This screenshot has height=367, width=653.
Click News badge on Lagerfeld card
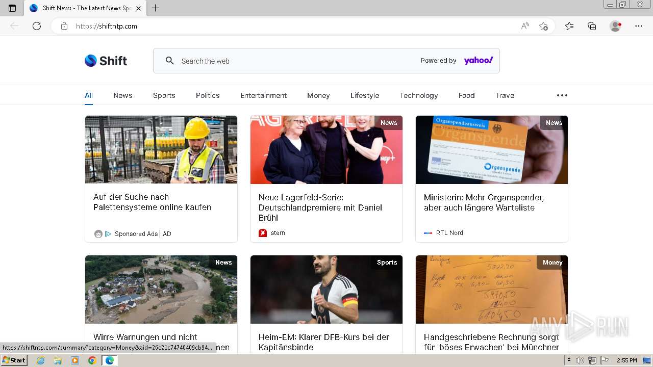(389, 123)
